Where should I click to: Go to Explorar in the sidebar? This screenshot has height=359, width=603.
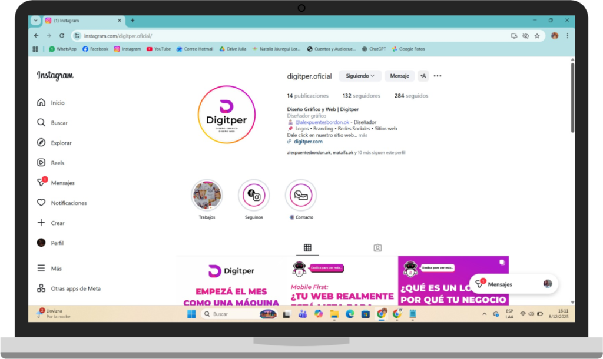[x=61, y=143]
